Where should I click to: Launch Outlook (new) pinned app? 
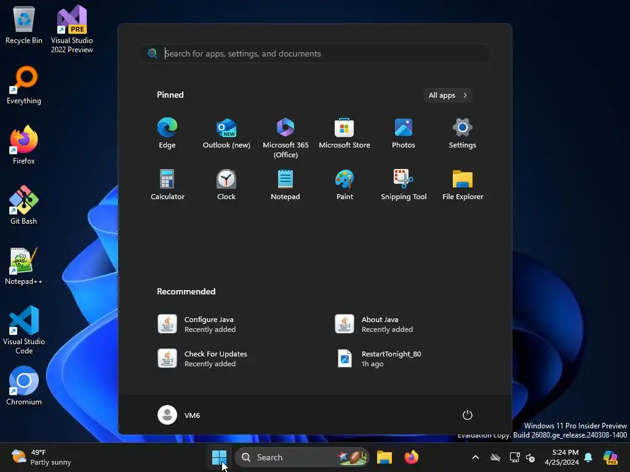[x=226, y=133]
